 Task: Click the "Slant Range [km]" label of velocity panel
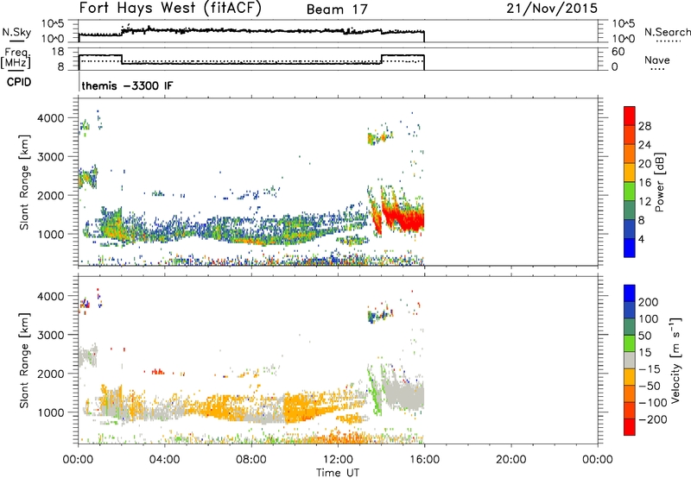click(24, 360)
